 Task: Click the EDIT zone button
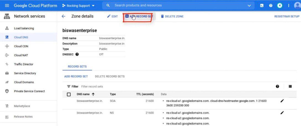click(x=112, y=17)
